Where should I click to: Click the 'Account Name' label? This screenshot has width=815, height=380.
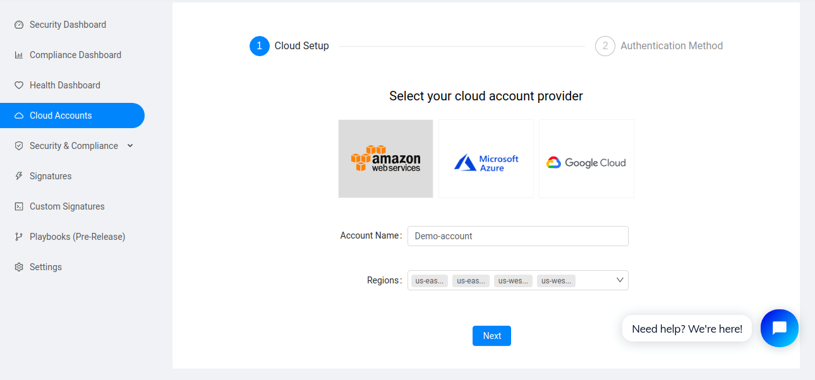click(370, 235)
